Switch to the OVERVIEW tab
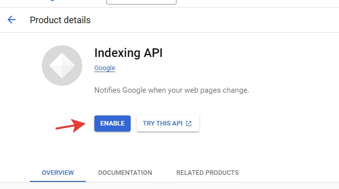339x189 pixels. coord(58,172)
